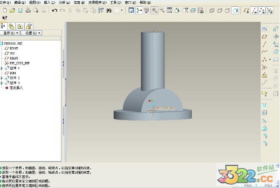The height and width of the screenshot is (188, 280).
Task: Open the 工具 (Tools) menu
Action: 115,3
